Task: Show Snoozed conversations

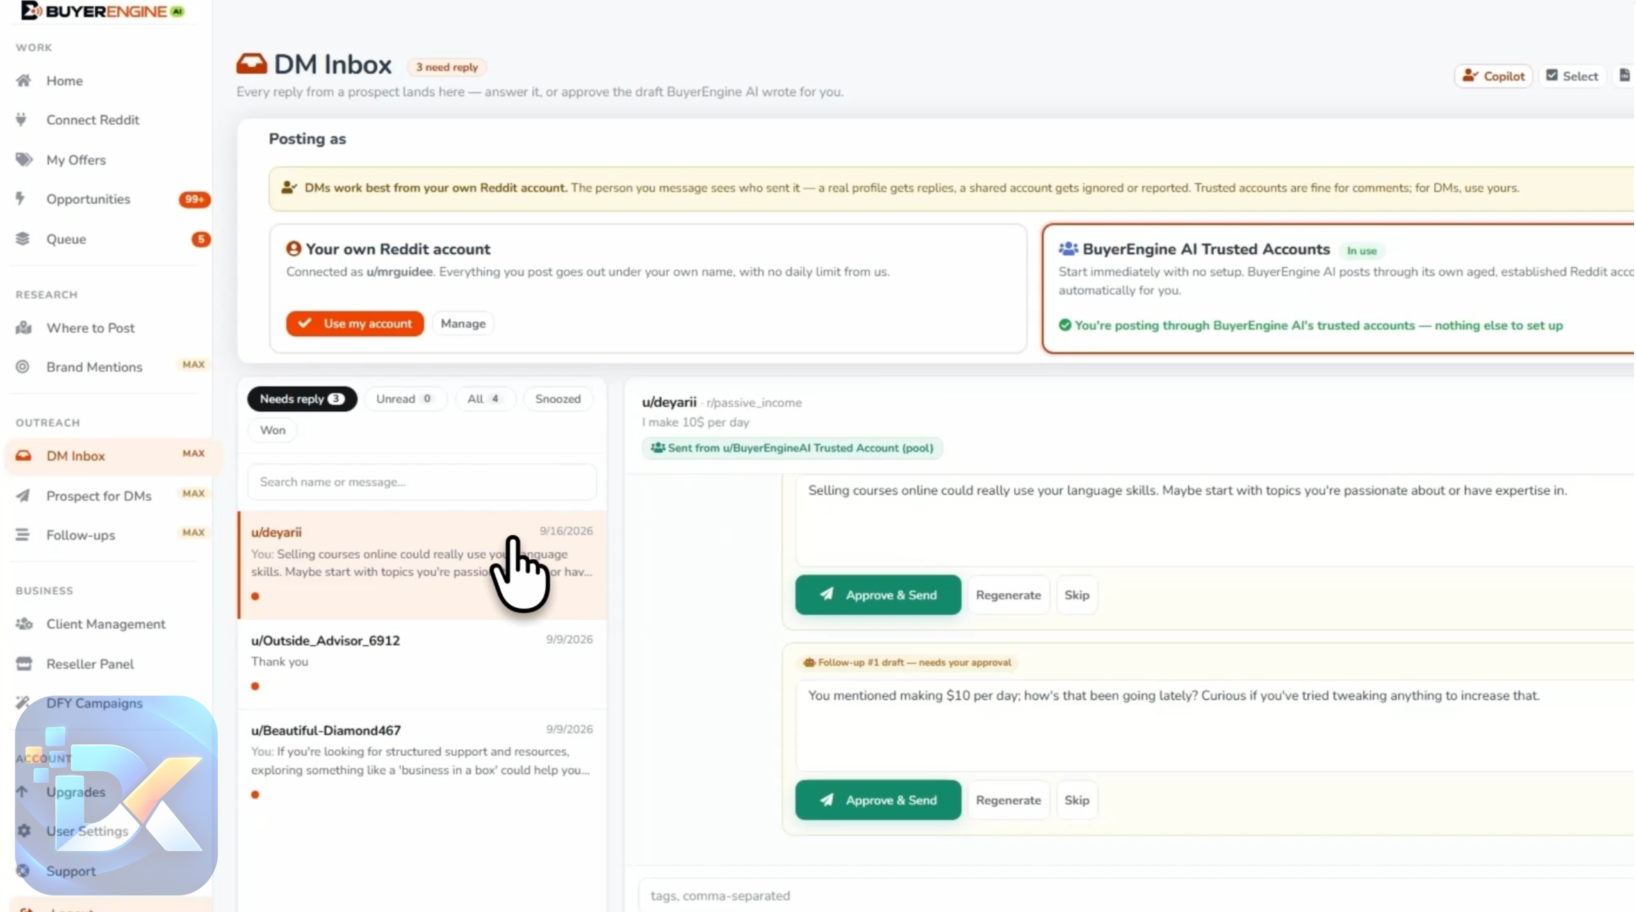Action: (x=557, y=398)
